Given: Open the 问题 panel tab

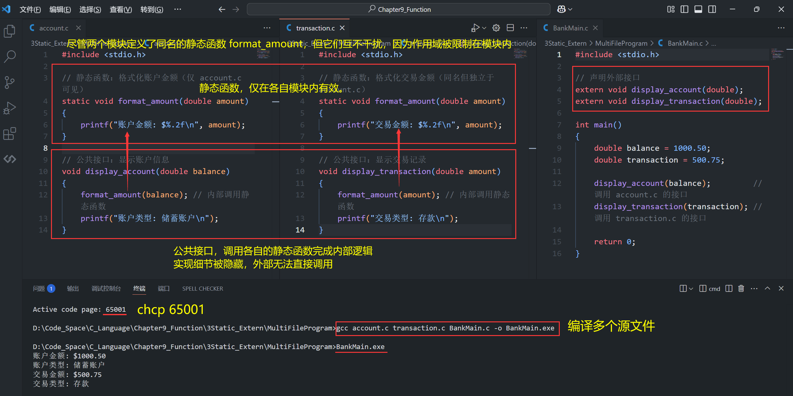Looking at the screenshot, I should (39, 288).
